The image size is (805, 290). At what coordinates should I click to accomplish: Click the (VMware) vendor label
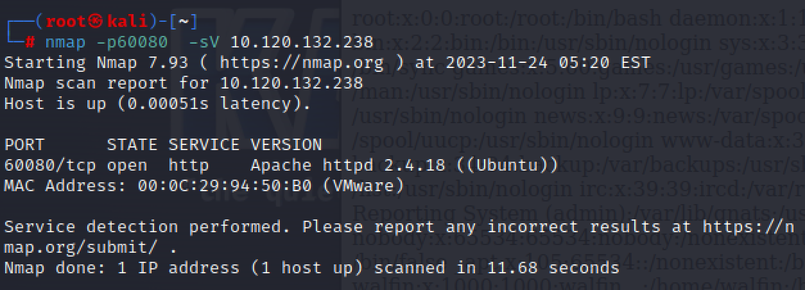tap(363, 185)
